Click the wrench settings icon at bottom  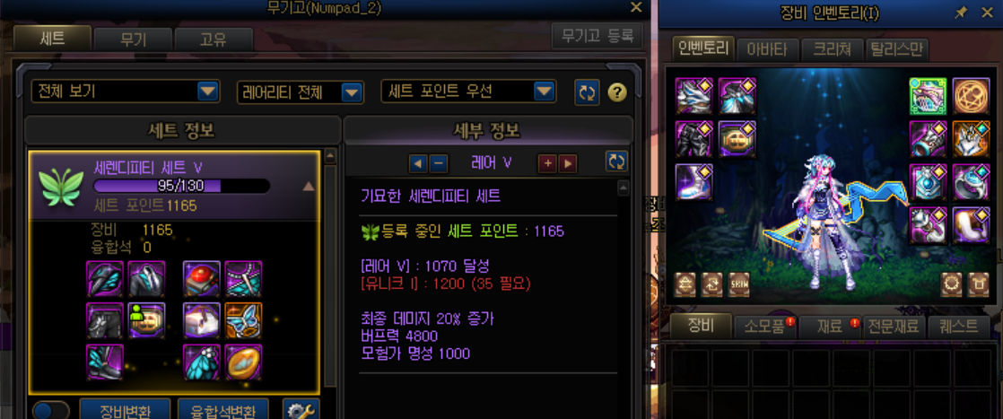(x=301, y=409)
